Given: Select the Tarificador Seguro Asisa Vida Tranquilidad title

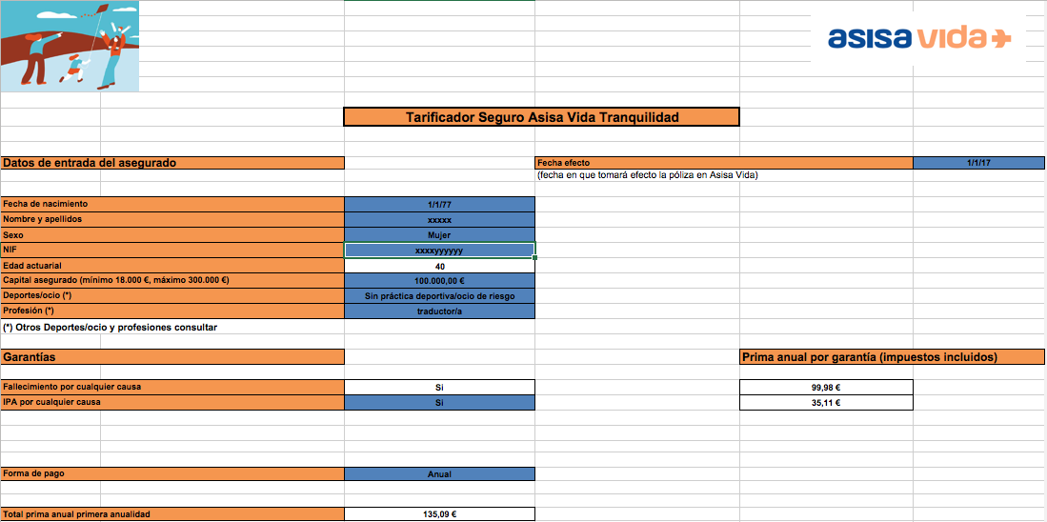Looking at the screenshot, I should coord(541,117).
